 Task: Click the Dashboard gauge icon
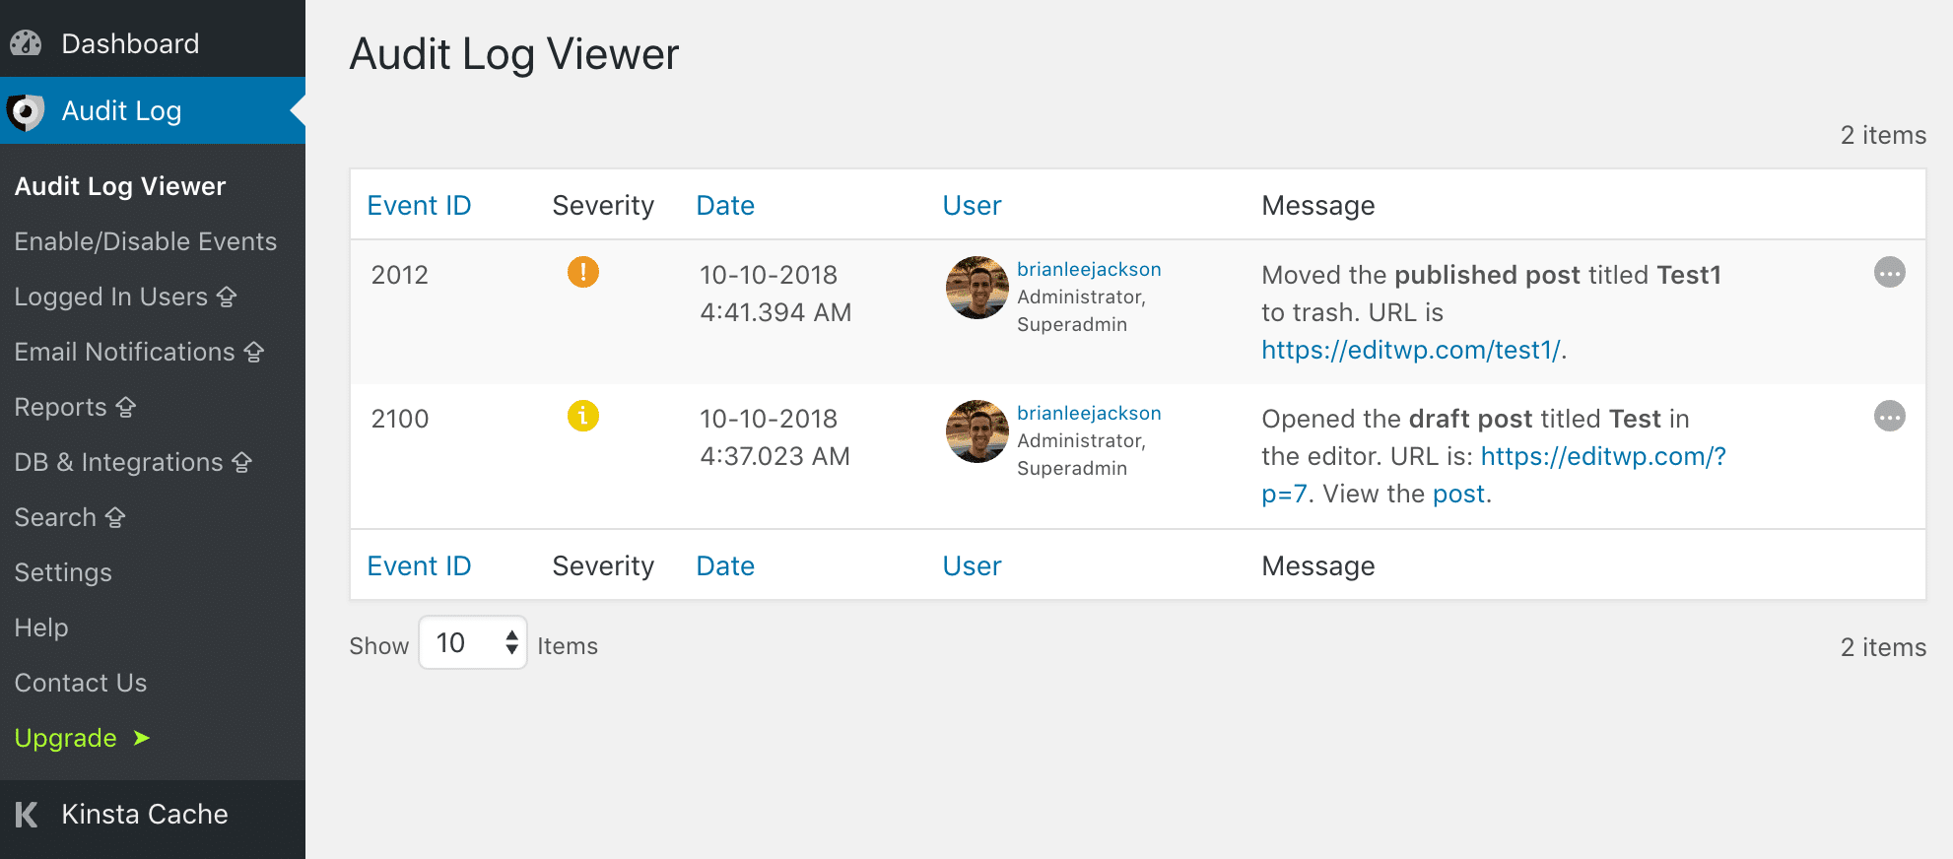tap(27, 43)
